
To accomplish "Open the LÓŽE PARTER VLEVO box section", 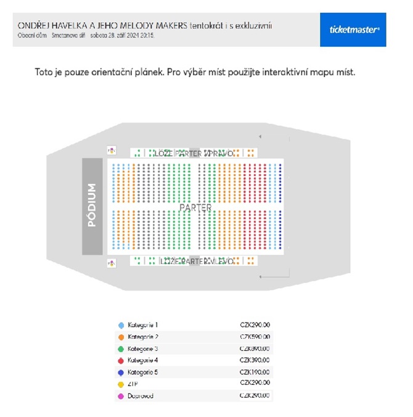I will point(194,261).
